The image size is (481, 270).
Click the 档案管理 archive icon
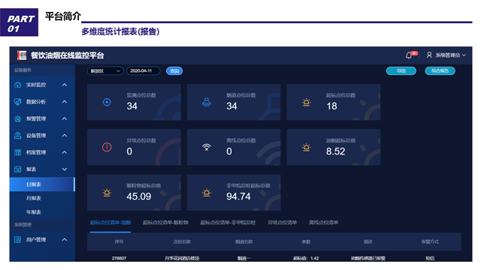point(18,152)
